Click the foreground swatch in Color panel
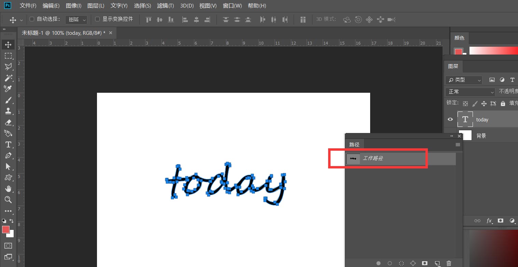518x267 pixels. point(458,52)
